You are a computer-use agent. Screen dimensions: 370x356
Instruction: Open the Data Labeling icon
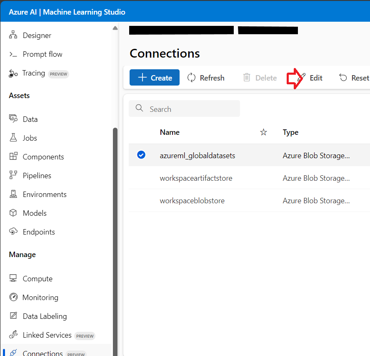pos(13,316)
